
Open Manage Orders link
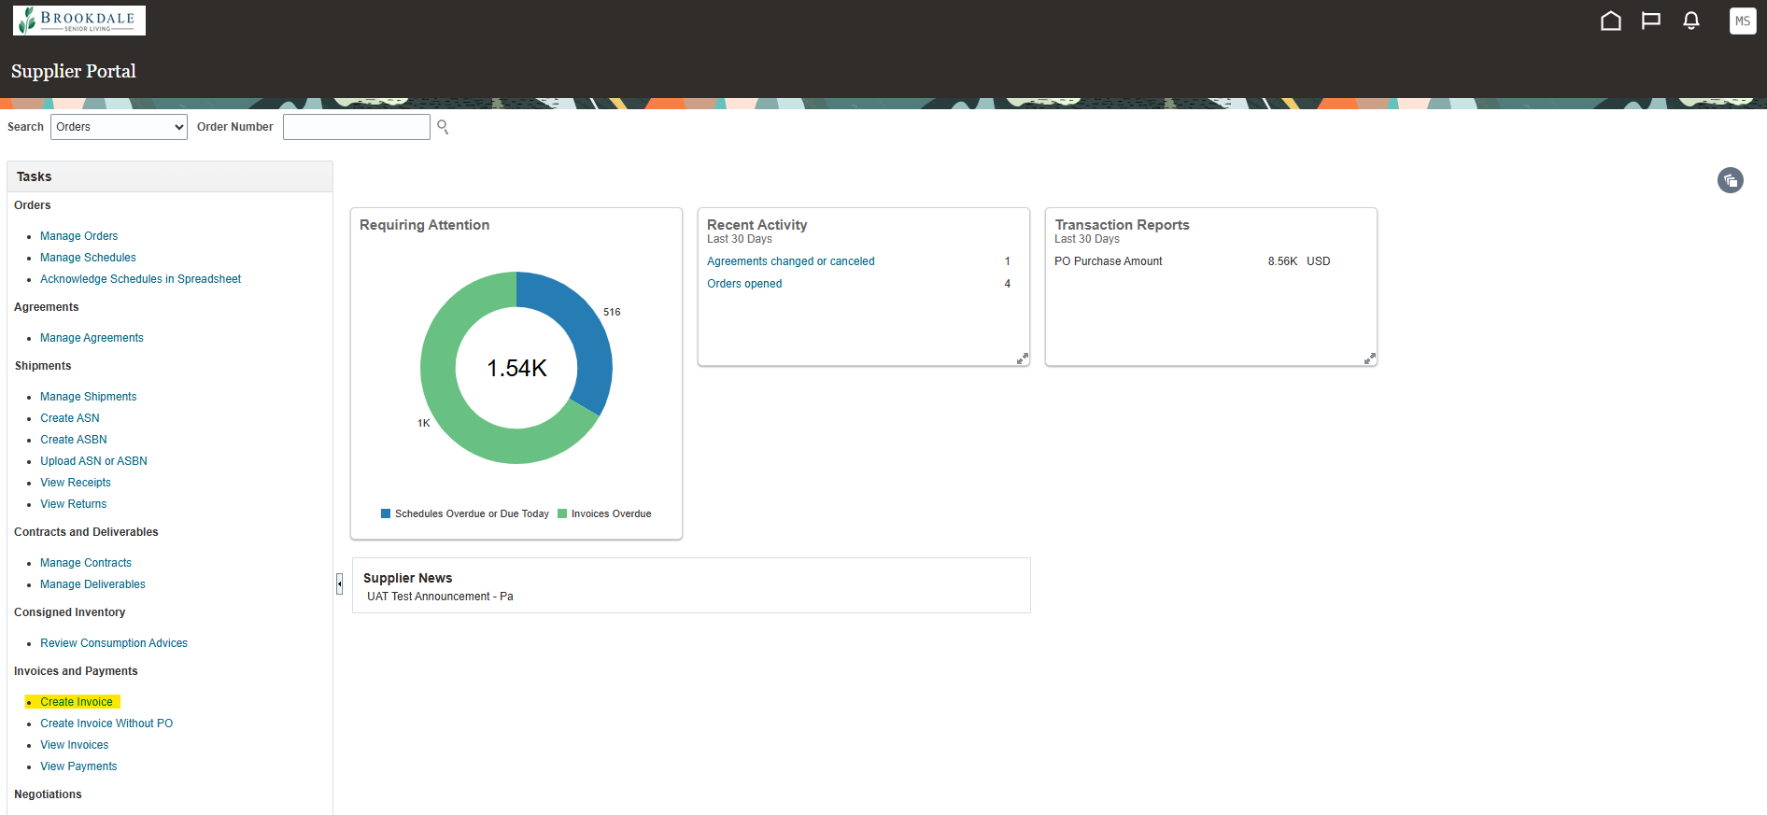pos(78,236)
